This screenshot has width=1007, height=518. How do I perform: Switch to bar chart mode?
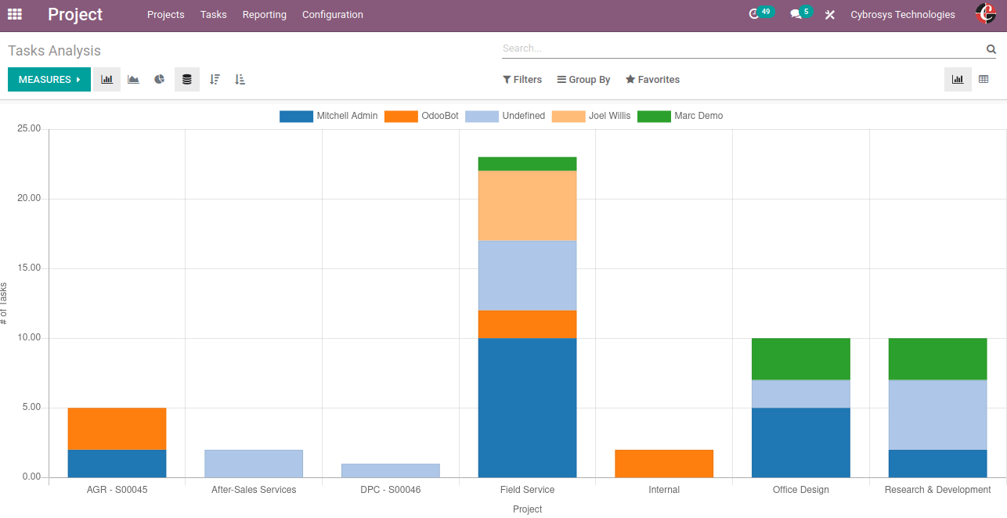coord(107,79)
